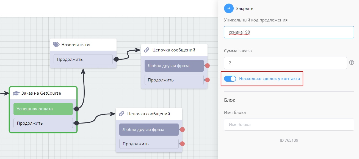This screenshot has height=159, width=359.
Task: Click red connector dot of upper Любая другая фраза
Action: click(207, 66)
